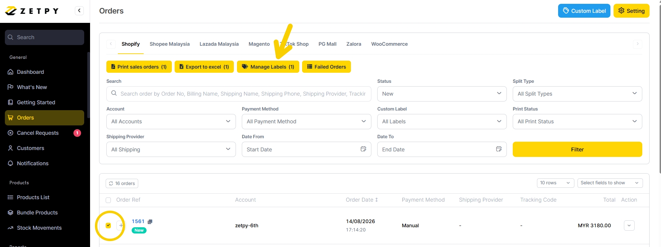Click the sidebar Search field
Image resolution: width=661 pixels, height=247 pixels.
pos(44,37)
